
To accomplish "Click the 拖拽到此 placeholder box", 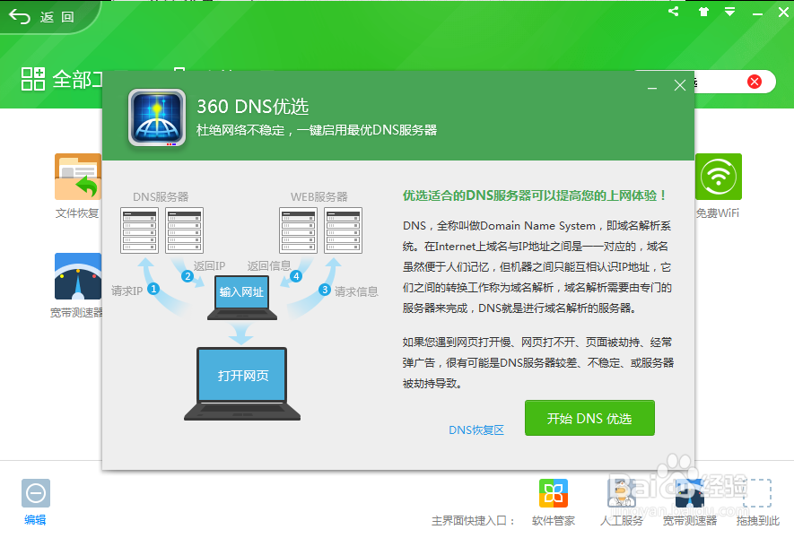I will click(x=757, y=493).
